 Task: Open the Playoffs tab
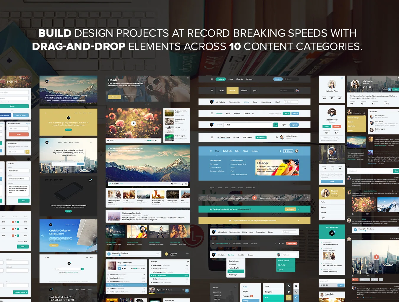(241, 187)
